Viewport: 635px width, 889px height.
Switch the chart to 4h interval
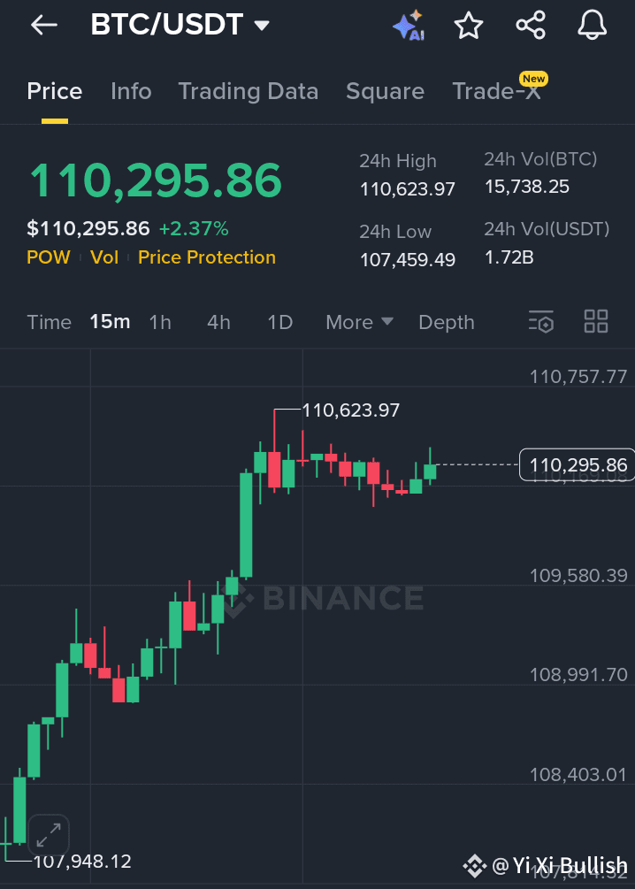pos(218,322)
